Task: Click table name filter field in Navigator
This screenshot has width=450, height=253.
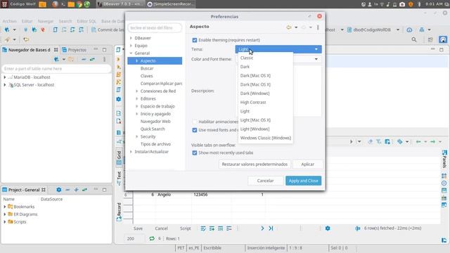Action: (56, 69)
